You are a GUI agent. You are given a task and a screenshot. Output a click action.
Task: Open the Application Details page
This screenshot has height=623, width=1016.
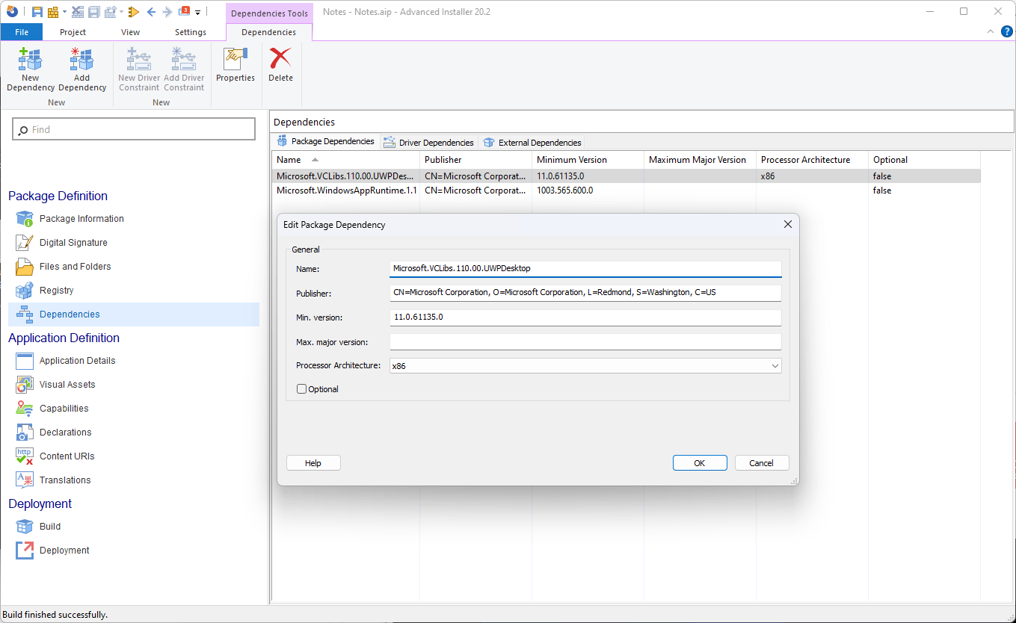point(77,361)
